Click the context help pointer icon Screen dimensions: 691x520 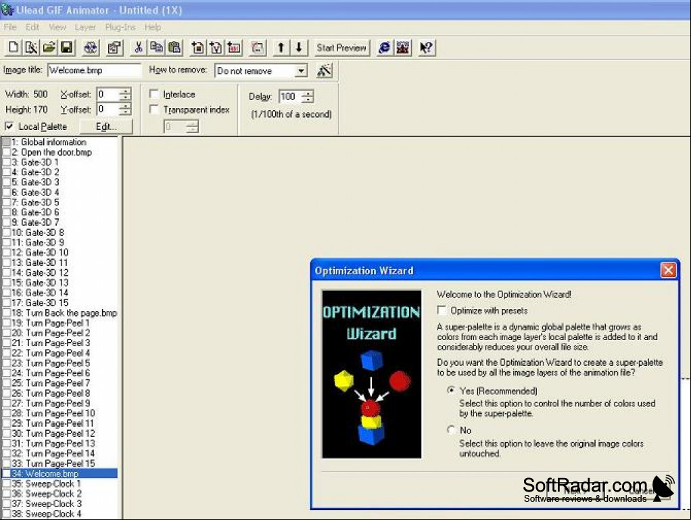426,47
